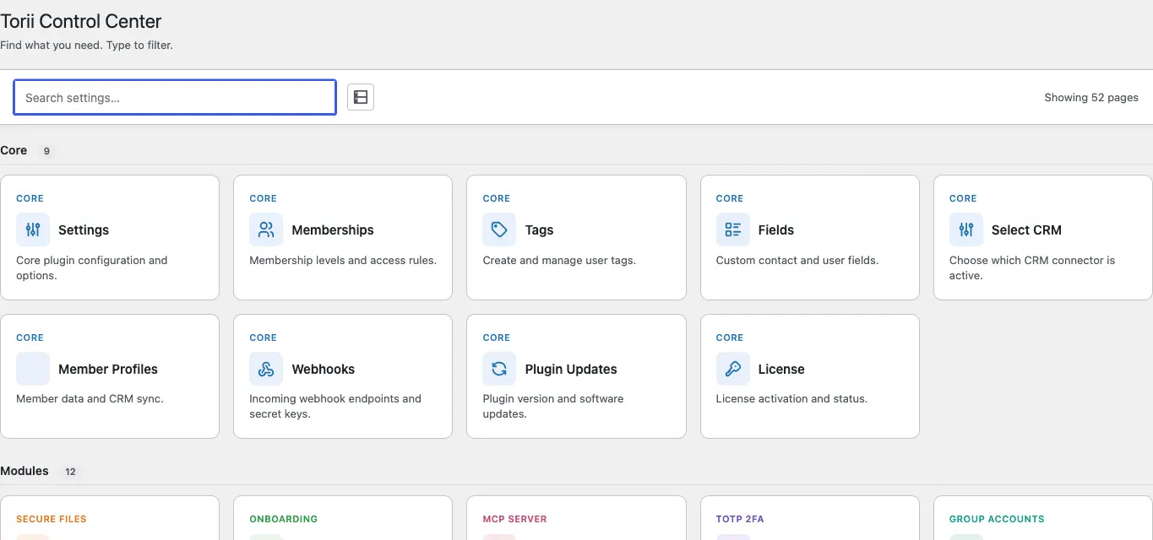This screenshot has height=540, width=1153.
Task: Open the Select CRM title
Action: click(x=1026, y=229)
